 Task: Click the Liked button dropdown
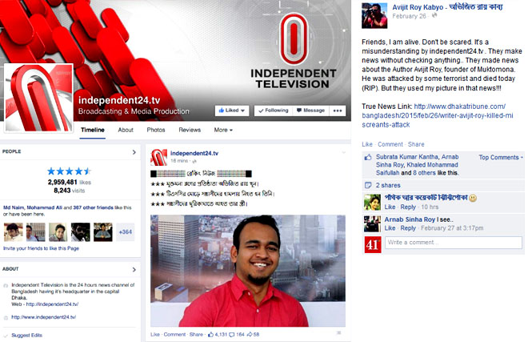tap(232, 111)
